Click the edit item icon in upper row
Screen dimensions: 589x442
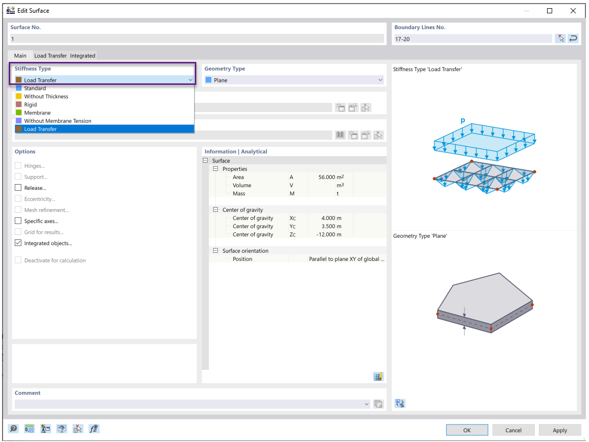(x=353, y=107)
